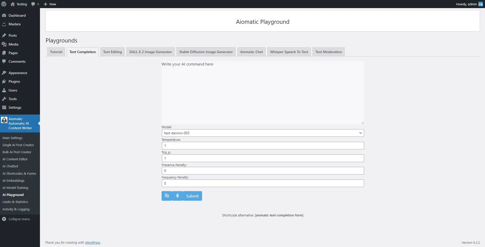
Task: Open AI Embeddings submenu item
Action: [x=13, y=181]
